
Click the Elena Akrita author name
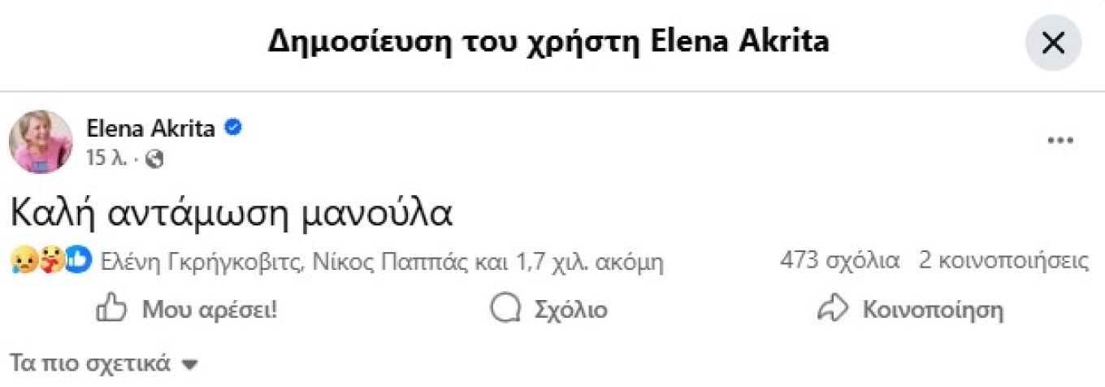150,128
